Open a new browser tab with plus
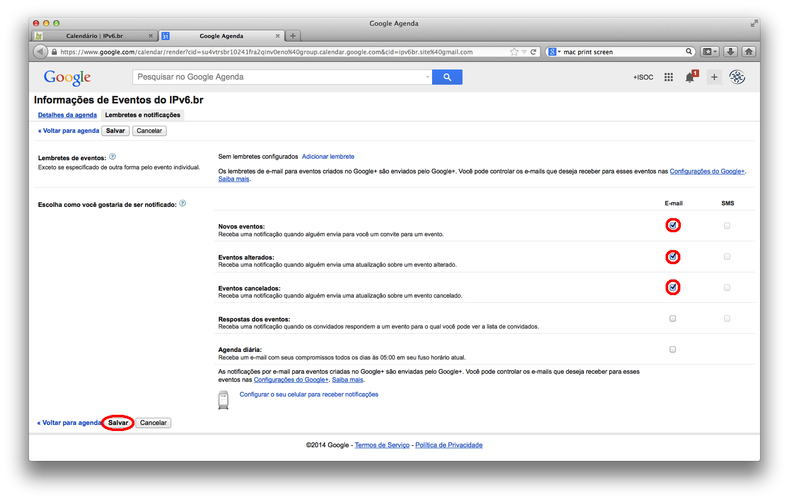The width and height of the screenshot is (789, 501). pos(293,36)
